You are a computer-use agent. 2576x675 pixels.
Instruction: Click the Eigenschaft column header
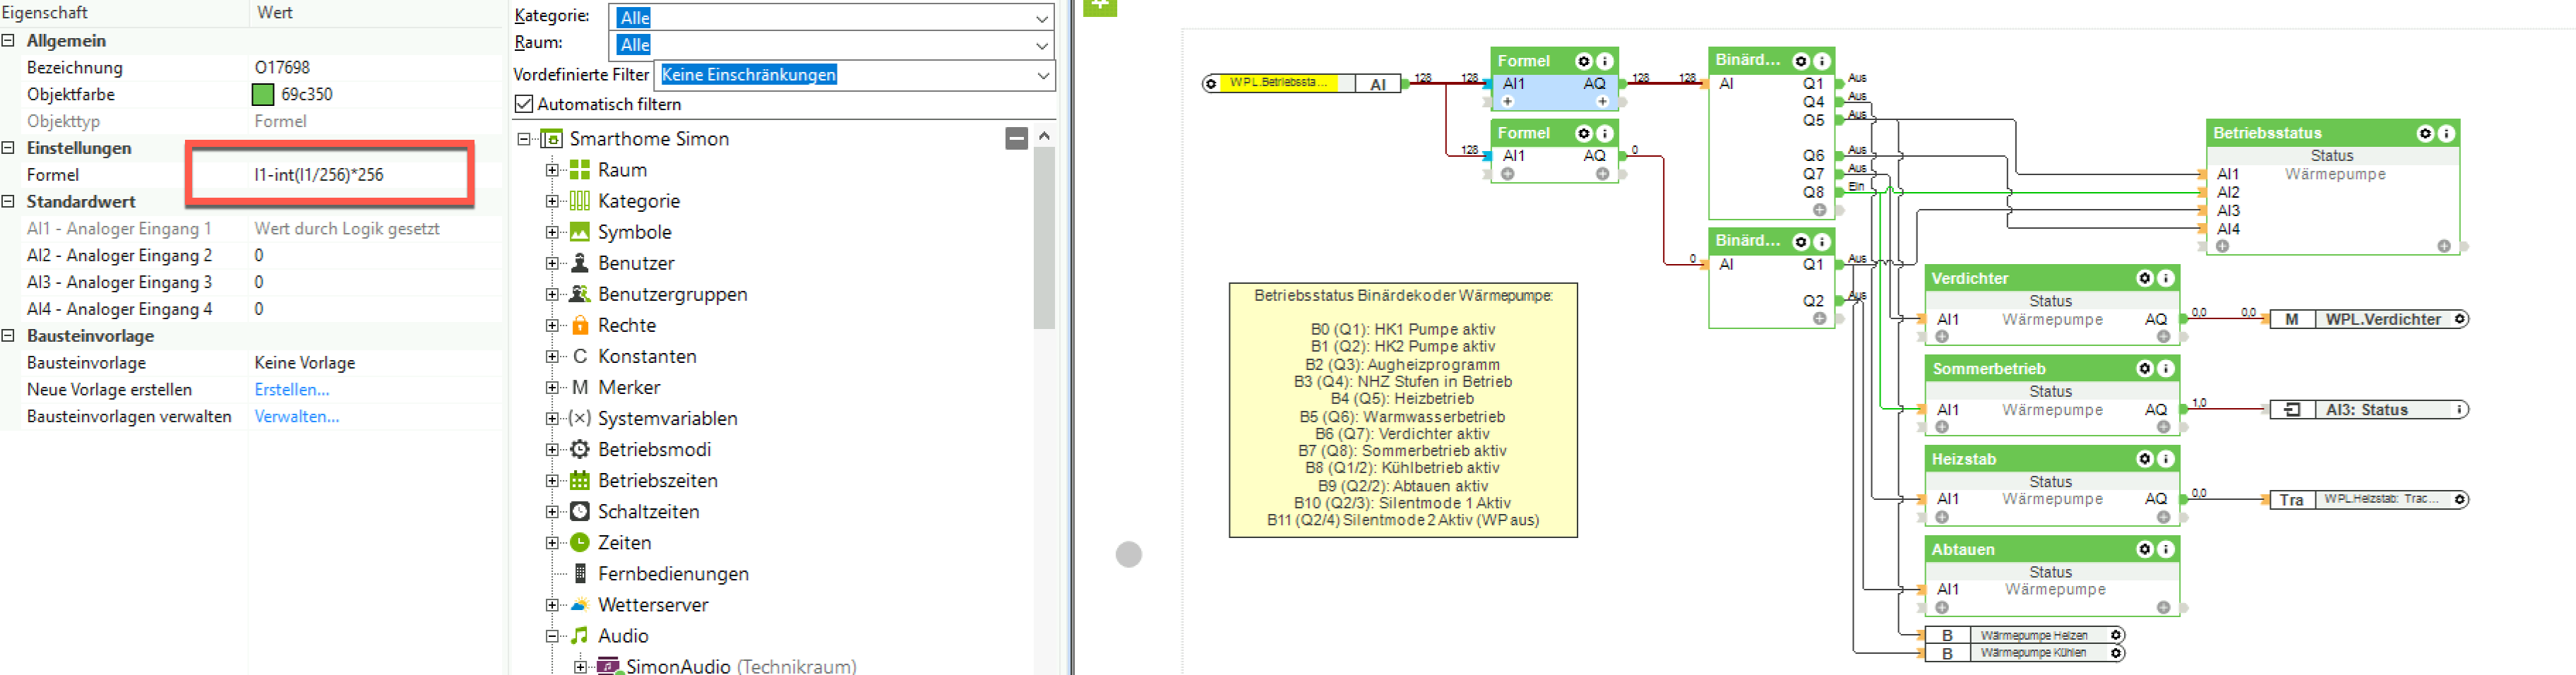coord(44,13)
